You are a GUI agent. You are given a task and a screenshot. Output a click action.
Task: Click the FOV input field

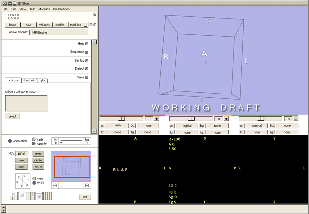(x=21, y=153)
